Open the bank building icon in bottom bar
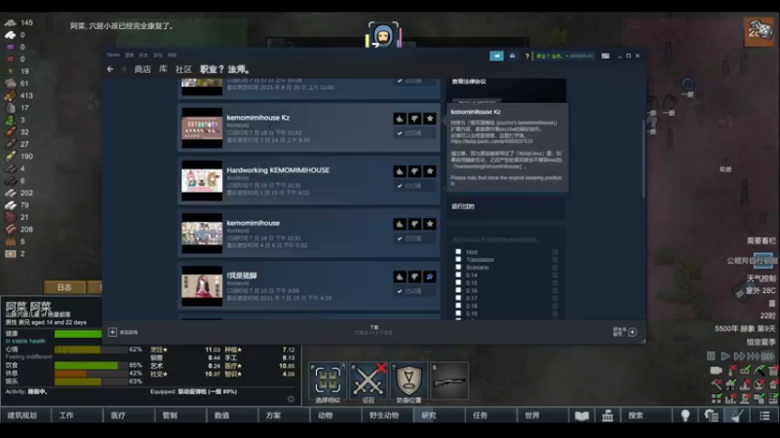 tap(607, 416)
